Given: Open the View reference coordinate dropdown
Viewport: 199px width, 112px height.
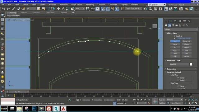Looking at the screenshot, I should tap(80, 8).
